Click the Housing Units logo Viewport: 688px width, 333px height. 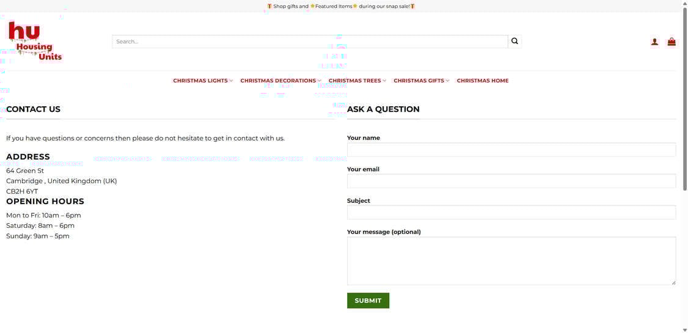click(x=35, y=41)
